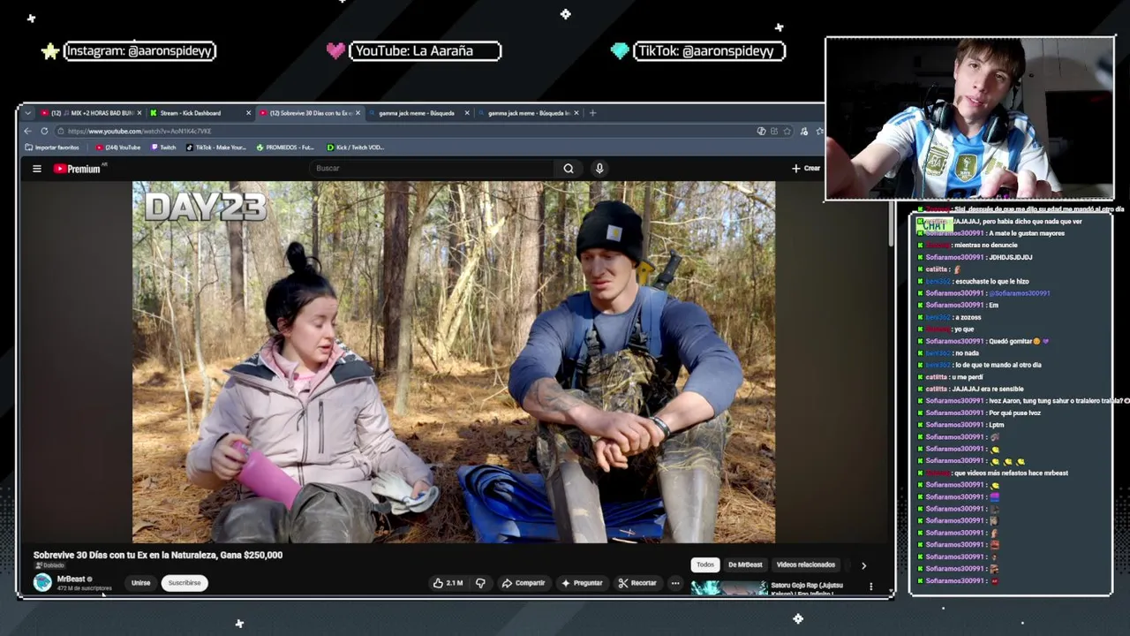The width and height of the screenshot is (1130, 636).
Task: Click chat message 'JAJAJAJ era re sensible'
Action: click(x=989, y=389)
